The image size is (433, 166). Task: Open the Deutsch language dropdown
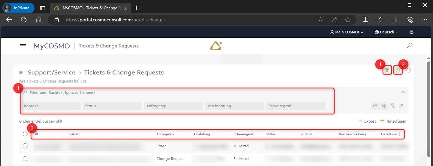tap(386, 32)
